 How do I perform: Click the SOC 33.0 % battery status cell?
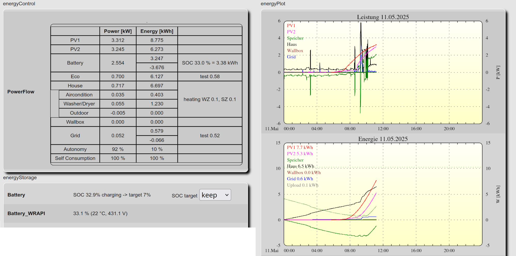(210, 63)
